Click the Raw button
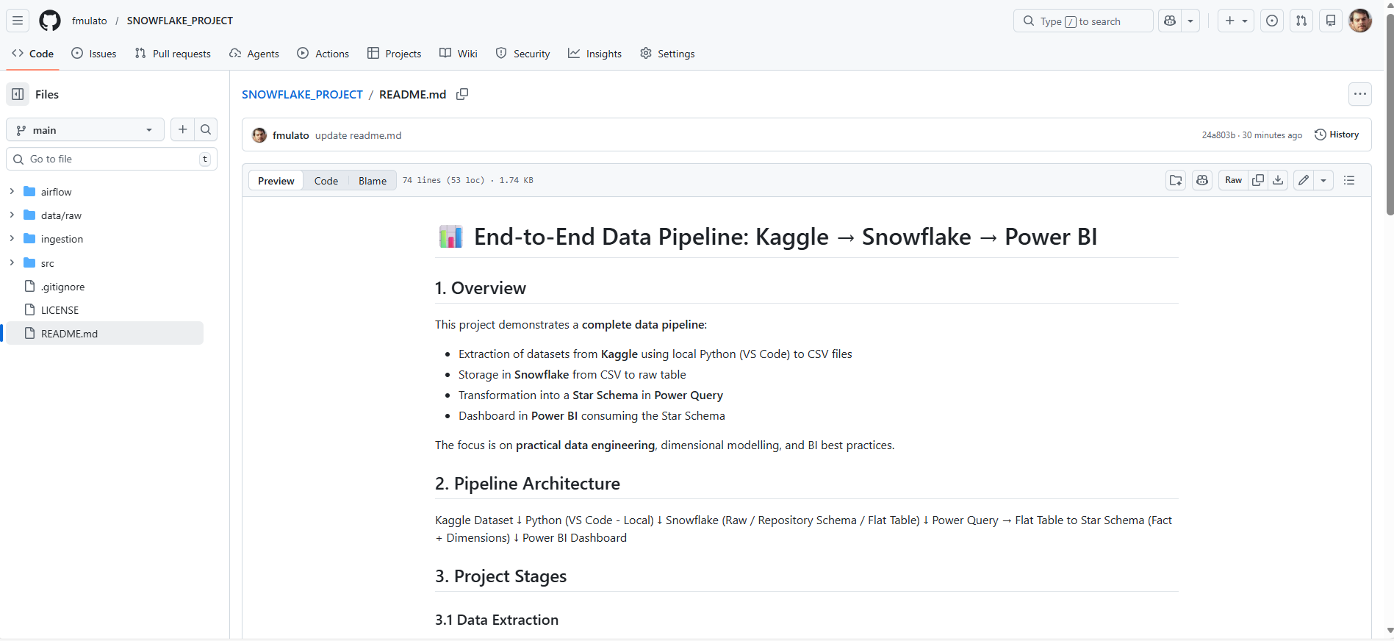This screenshot has width=1394, height=641. (x=1233, y=180)
